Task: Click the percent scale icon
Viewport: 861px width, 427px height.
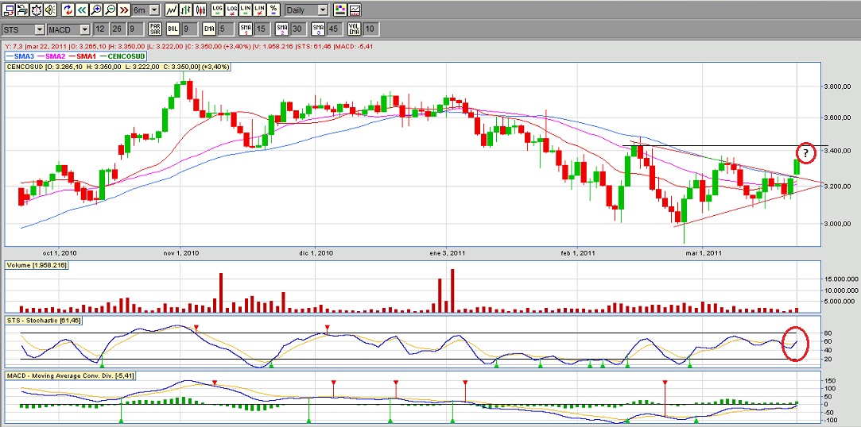Action: point(273,10)
